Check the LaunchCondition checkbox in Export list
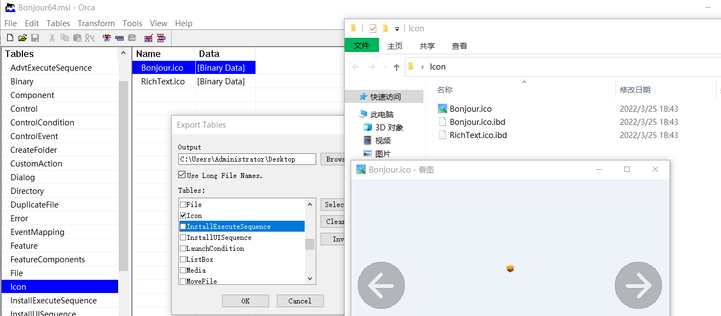Image resolution: width=721 pixels, height=316 pixels. pos(183,248)
